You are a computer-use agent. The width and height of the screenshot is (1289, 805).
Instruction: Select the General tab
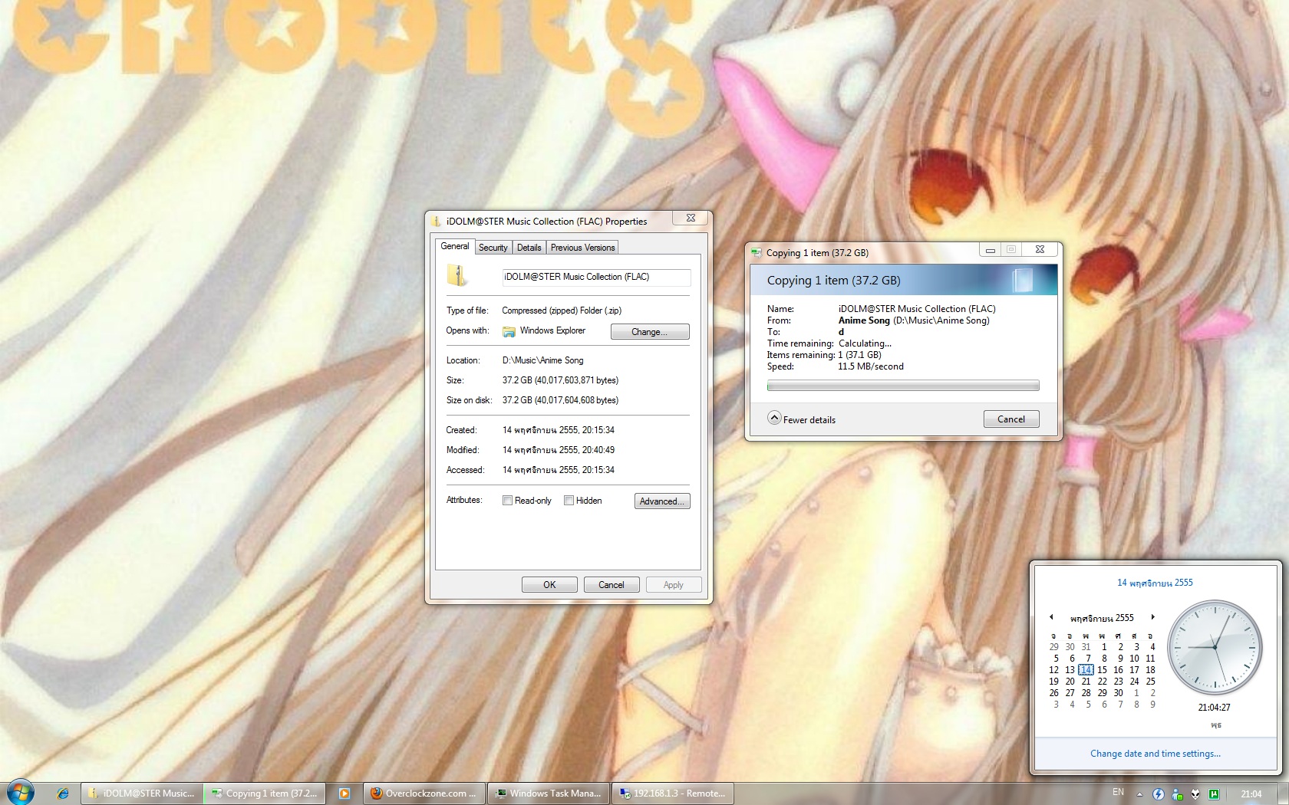tap(455, 246)
